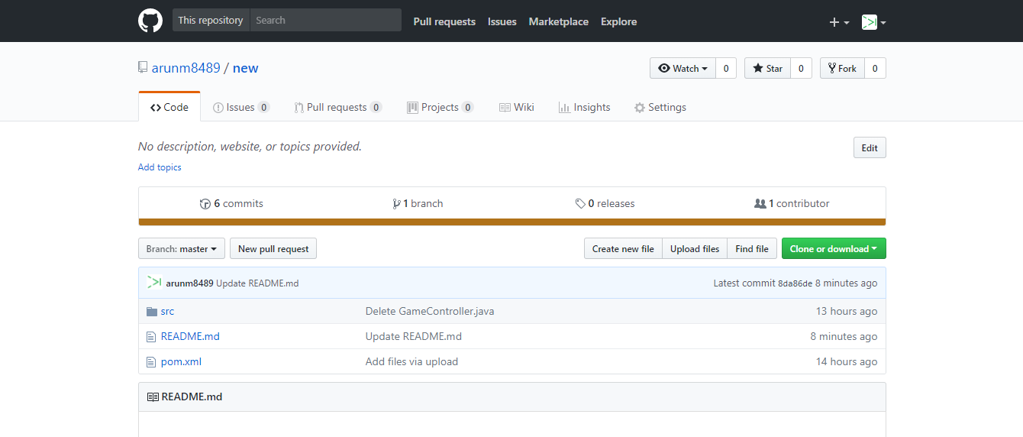Open the arunm8489 owner link
The image size is (1023, 437).
(186, 68)
